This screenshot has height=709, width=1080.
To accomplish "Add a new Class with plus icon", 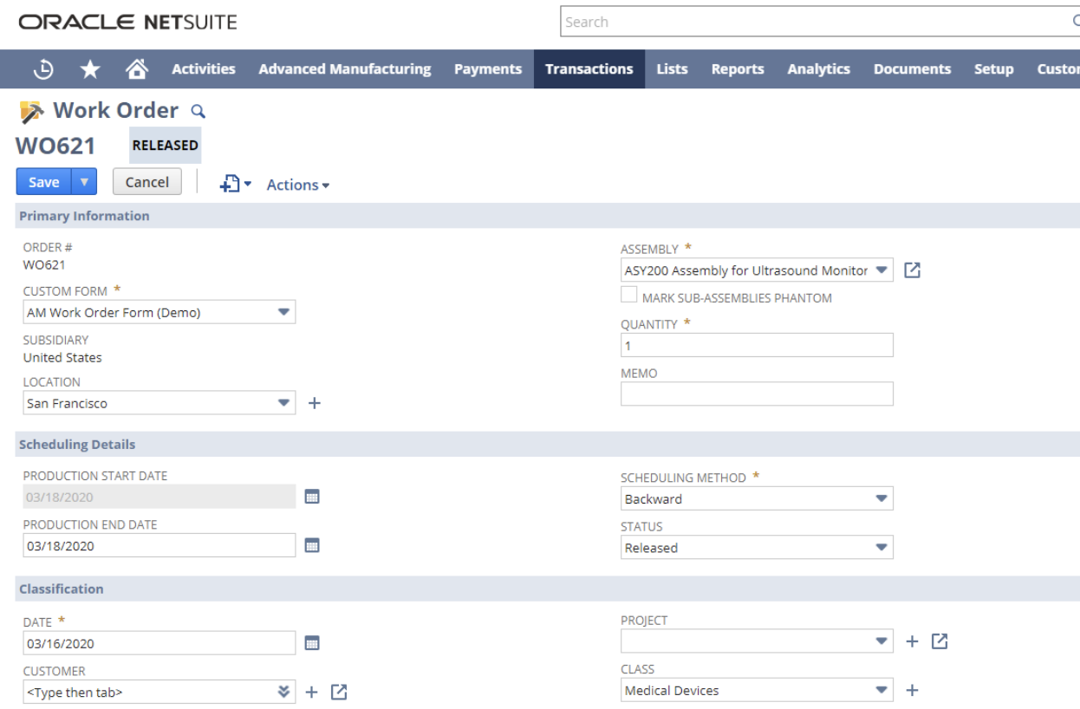I will [912, 690].
